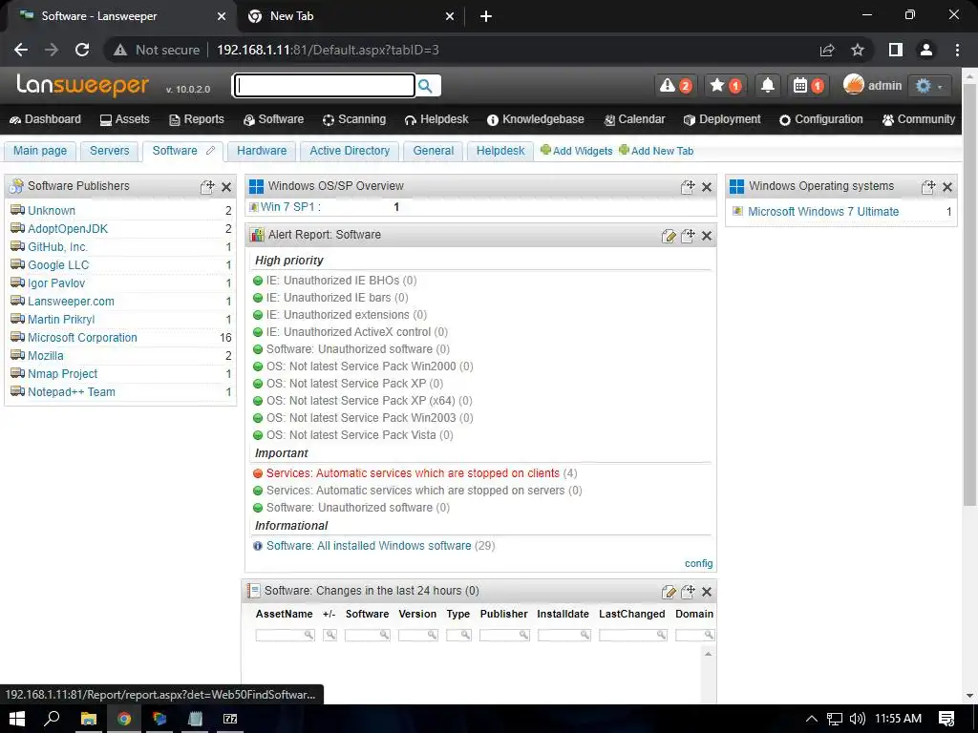Close the Software Changes last 24 hours widget

pos(707,592)
